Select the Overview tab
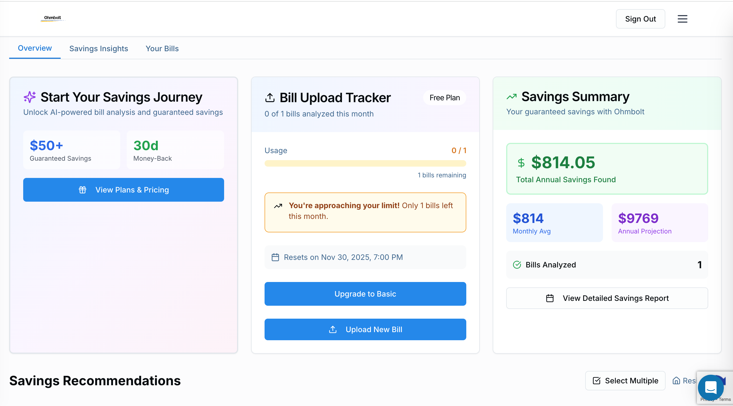Image resolution: width=733 pixels, height=406 pixels. pyautogui.click(x=35, y=48)
